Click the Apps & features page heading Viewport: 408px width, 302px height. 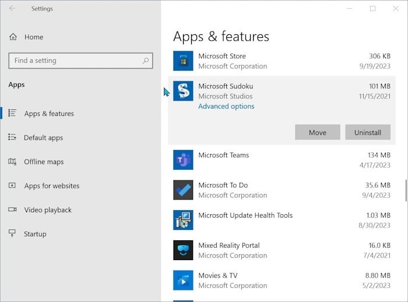(221, 36)
